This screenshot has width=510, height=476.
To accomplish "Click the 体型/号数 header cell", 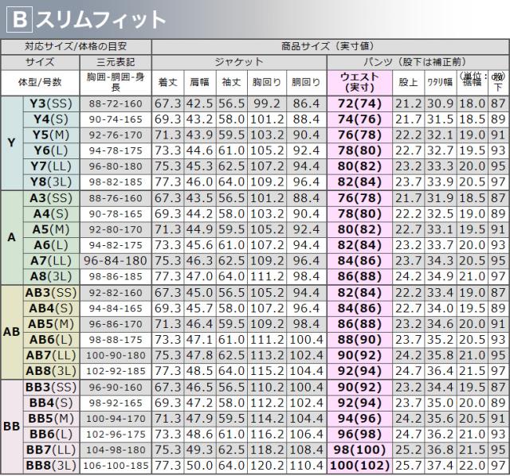I will point(40,83).
